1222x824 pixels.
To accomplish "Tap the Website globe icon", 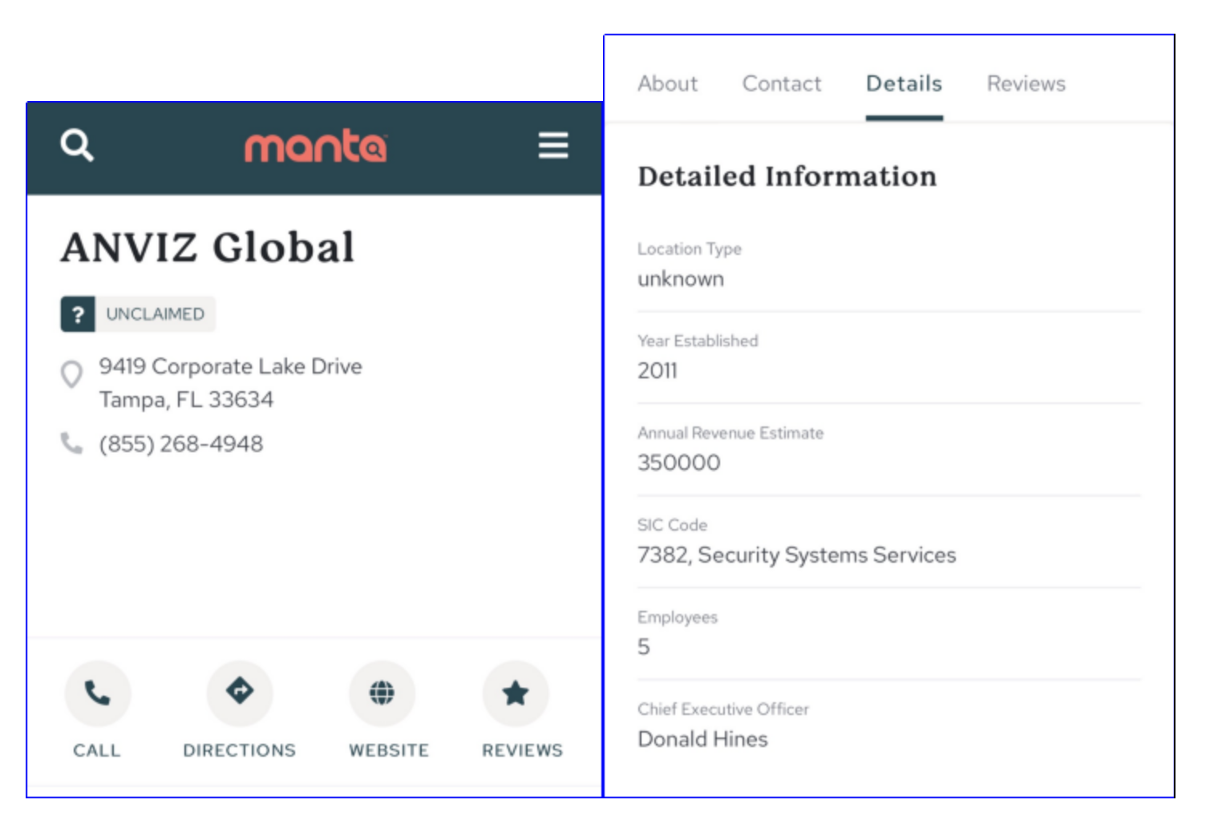I will 382,693.
